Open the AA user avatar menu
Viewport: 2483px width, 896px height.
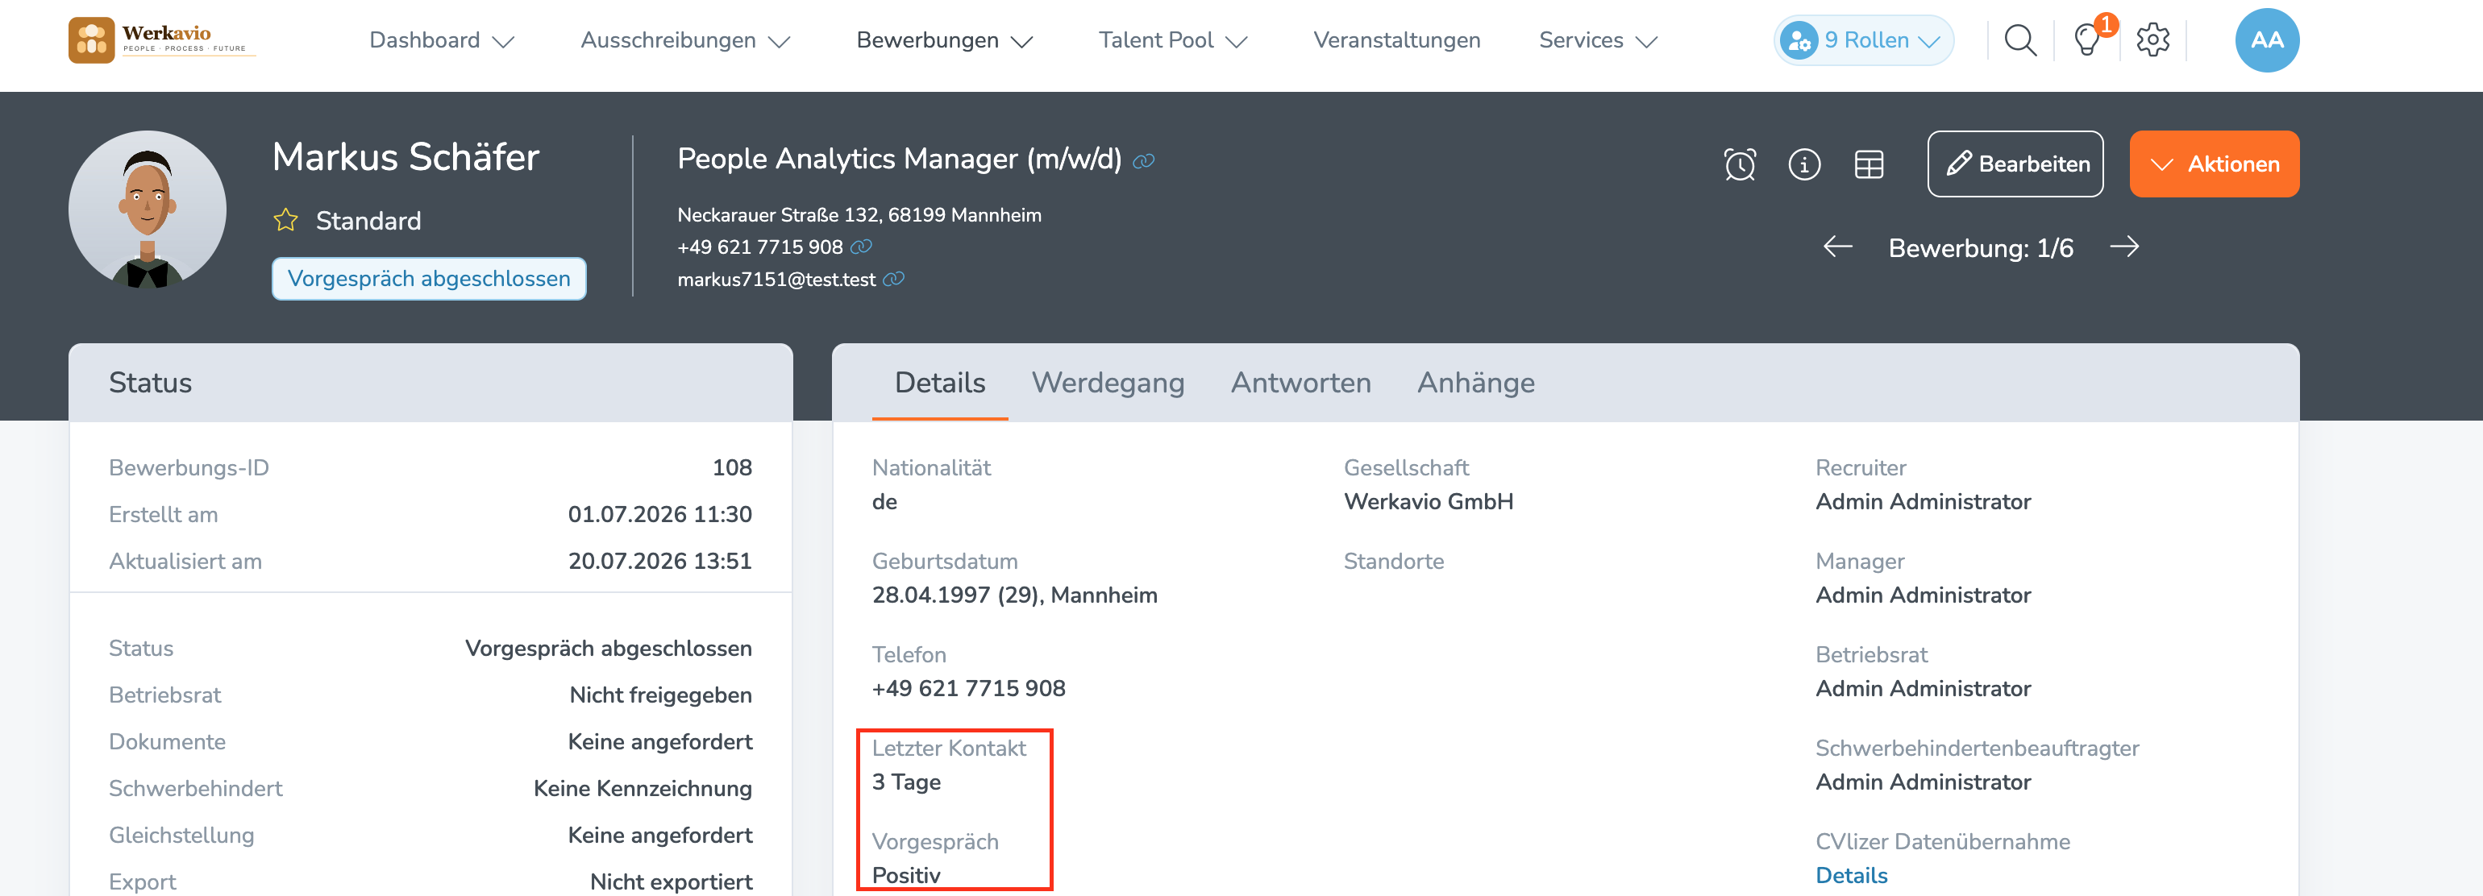click(2266, 40)
